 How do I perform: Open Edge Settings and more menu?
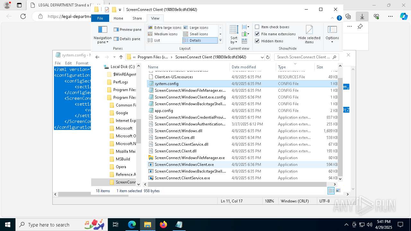coord(390,16)
